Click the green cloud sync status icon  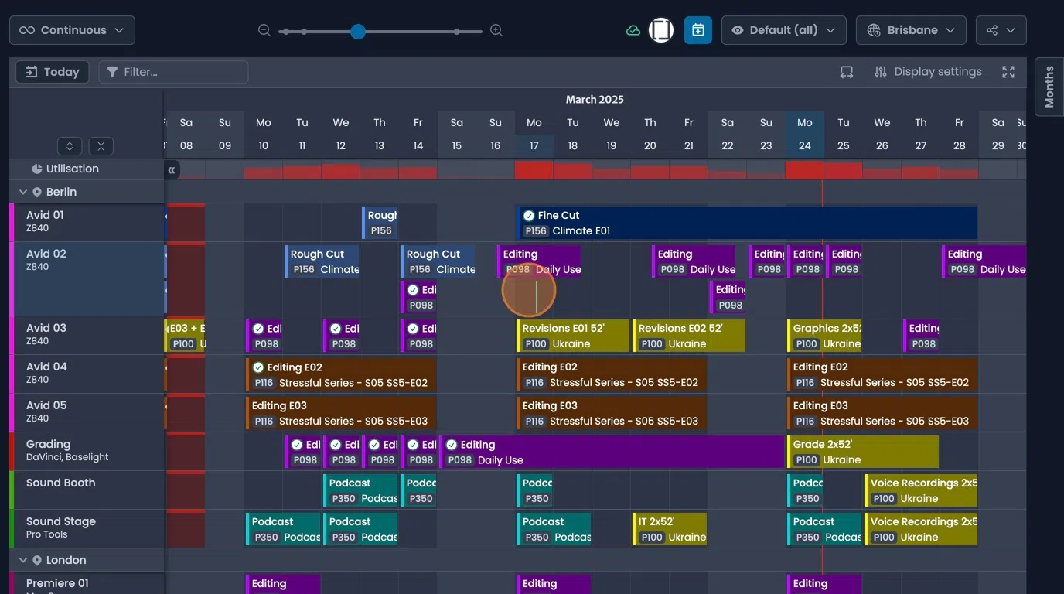point(633,31)
